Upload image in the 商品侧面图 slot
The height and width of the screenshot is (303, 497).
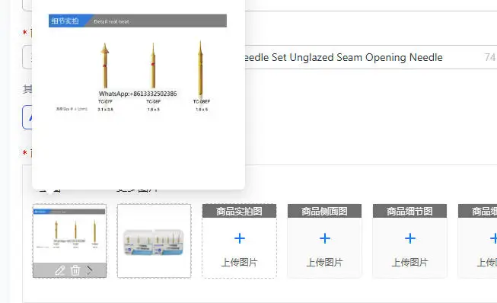[x=324, y=241]
